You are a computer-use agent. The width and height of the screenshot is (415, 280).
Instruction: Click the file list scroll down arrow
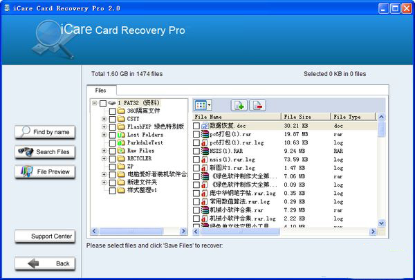[382, 223]
